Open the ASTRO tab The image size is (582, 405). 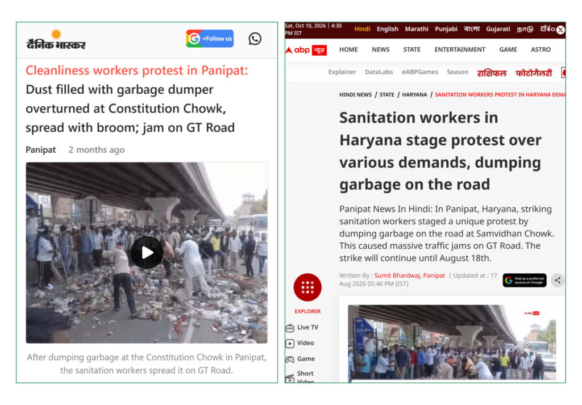click(x=541, y=49)
